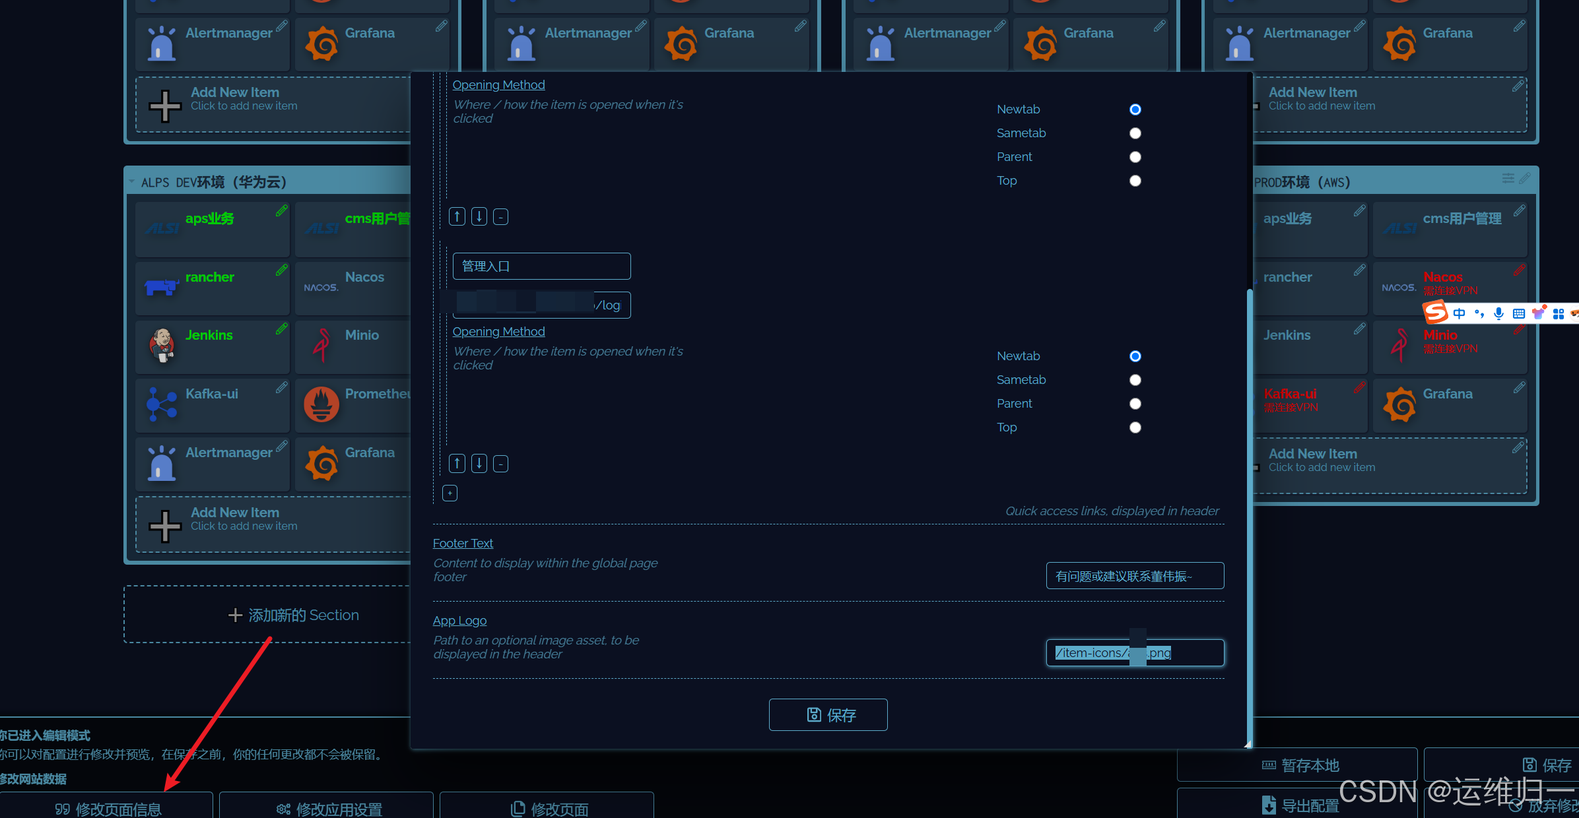Click move-up arrow below 管理入口 link entry

coord(457,464)
